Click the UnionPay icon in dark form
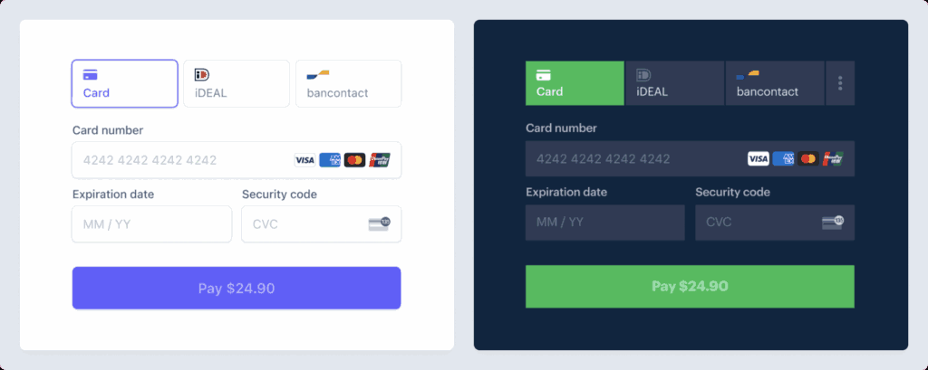The image size is (928, 370). click(832, 159)
